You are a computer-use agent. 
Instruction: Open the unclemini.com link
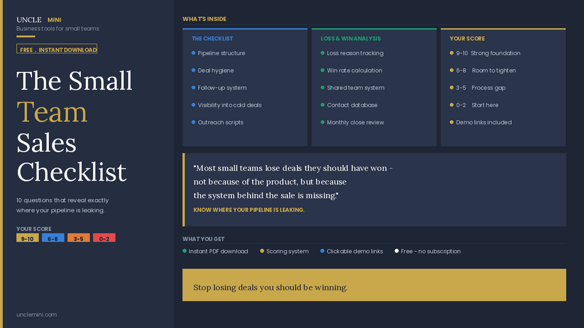37,315
